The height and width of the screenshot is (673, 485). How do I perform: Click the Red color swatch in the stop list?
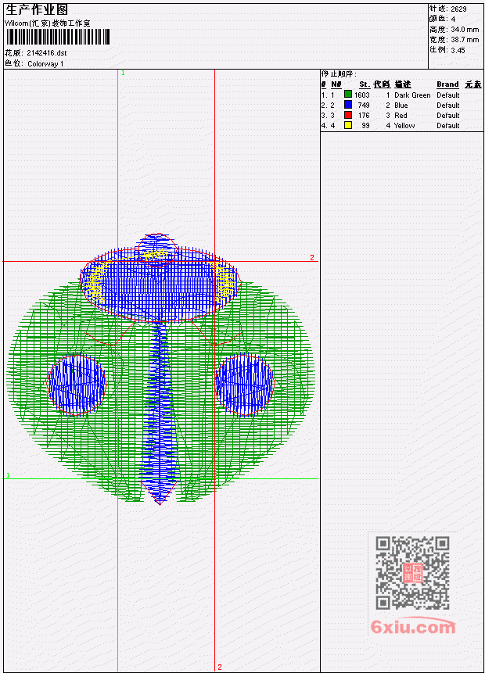coord(348,115)
